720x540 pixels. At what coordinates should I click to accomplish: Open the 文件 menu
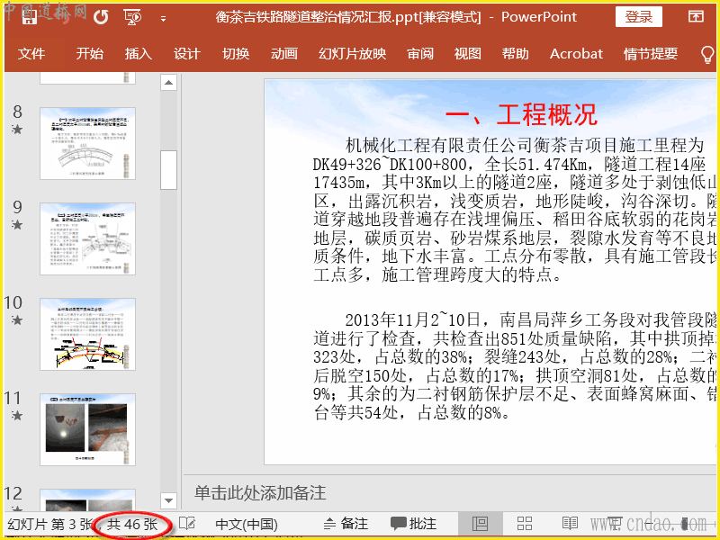(x=31, y=54)
